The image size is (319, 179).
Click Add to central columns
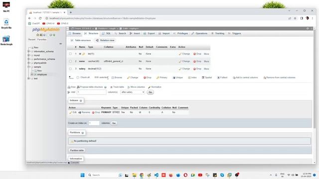[x=245, y=78]
